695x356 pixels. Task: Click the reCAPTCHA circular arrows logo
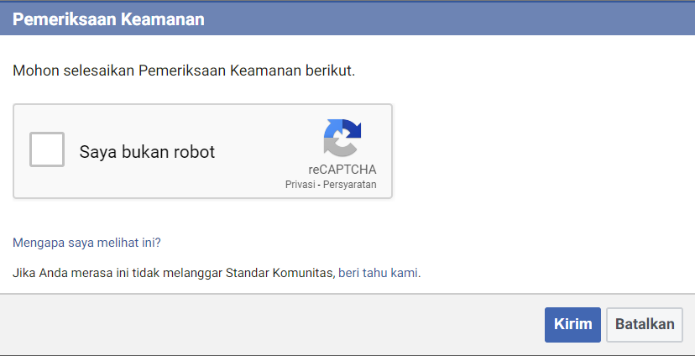(342, 138)
